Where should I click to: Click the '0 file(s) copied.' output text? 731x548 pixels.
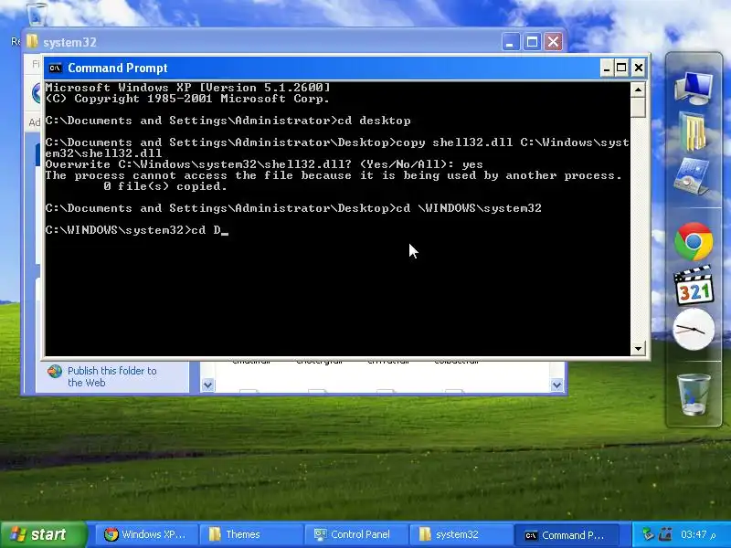[165, 186]
